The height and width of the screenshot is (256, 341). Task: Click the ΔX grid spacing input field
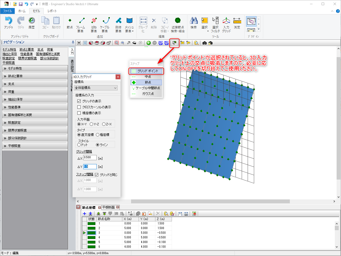[90, 158]
